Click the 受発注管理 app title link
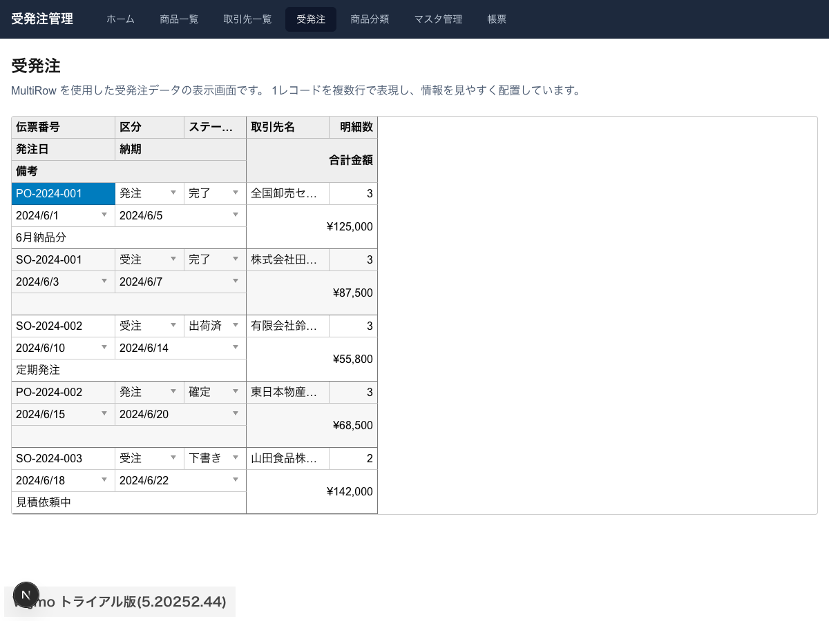 [42, 19]
